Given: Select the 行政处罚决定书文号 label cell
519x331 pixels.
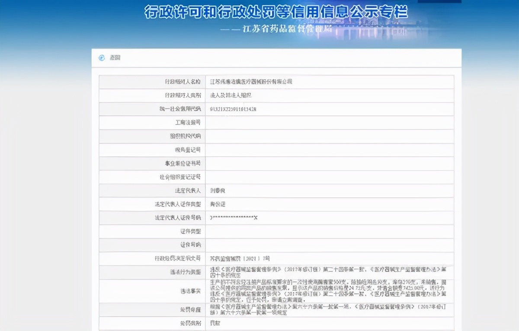Looking at the screenshot, I should [x=152, y=259].
